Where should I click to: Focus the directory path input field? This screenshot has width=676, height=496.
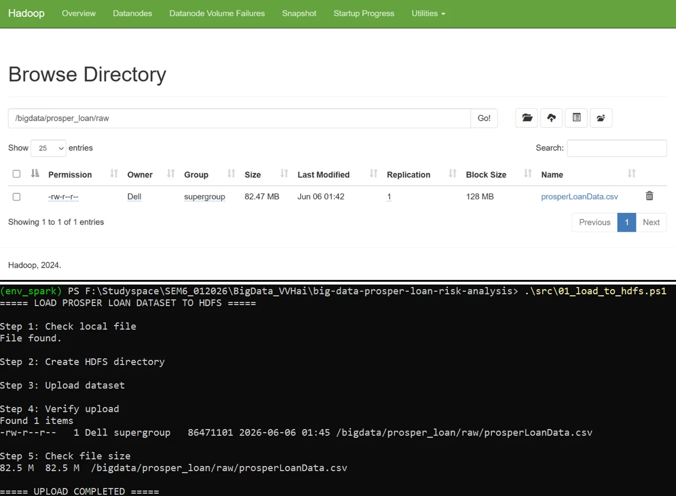240,118
